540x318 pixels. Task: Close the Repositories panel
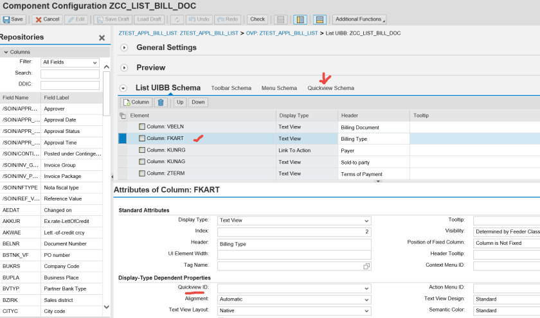[x=102, y=38]
